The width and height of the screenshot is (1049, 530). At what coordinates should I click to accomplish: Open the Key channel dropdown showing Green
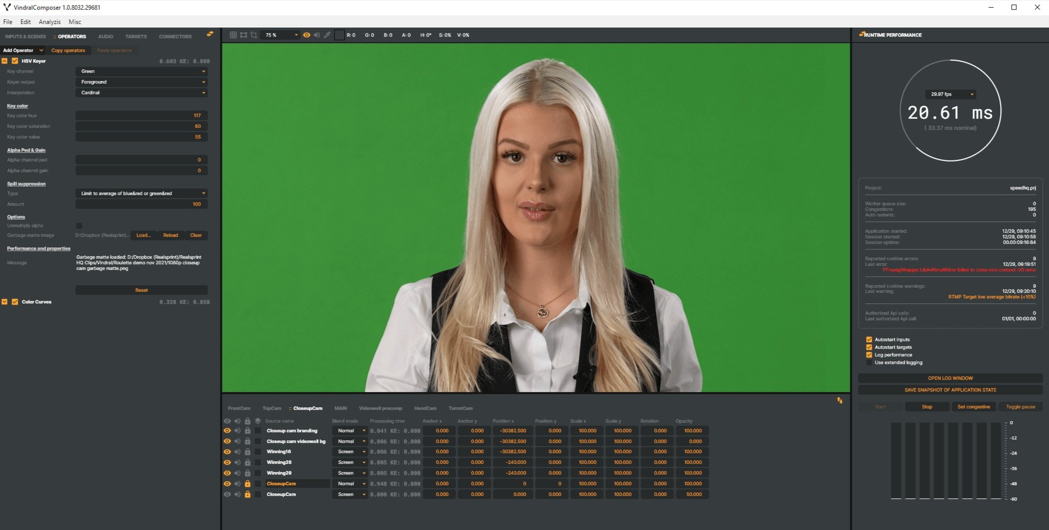coord(142,71)
